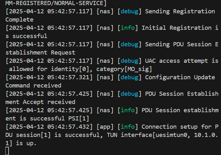221x155 pixels.
Task: Click the PSI[1] text
Action: [x=79, y=119]
